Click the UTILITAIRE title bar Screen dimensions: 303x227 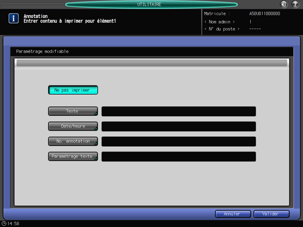pos(151,4)
